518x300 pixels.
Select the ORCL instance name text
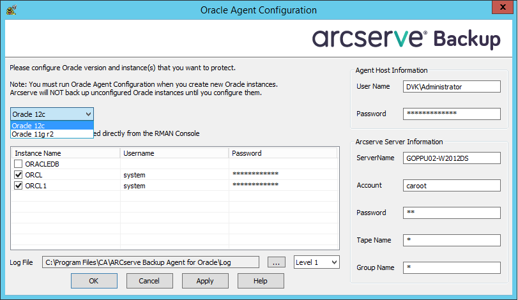pyautogui.click(x=34, y=175)
